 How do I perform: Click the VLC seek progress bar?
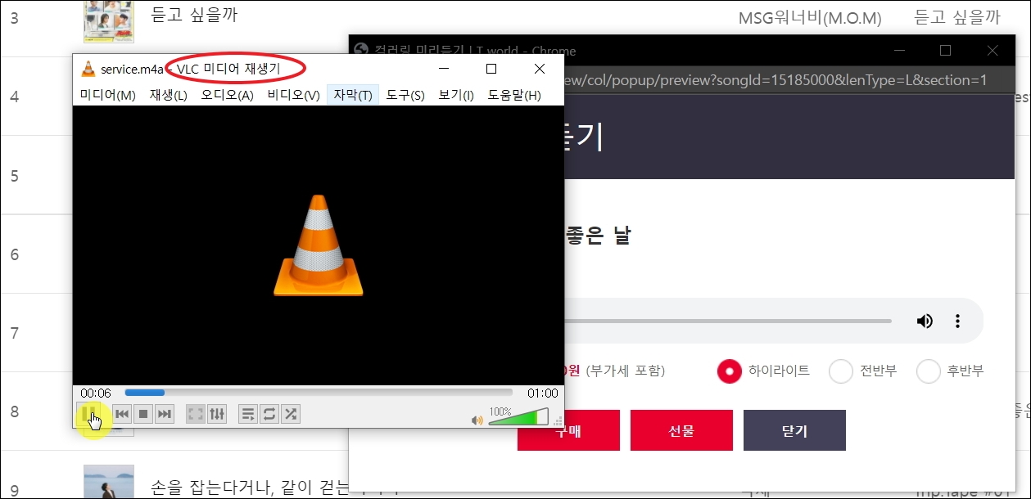(319, 393)
